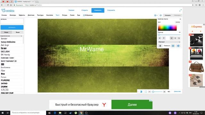Pick a color from the rainbow color spectrum
Screen dimensions: 205x115
pos(167,28)
